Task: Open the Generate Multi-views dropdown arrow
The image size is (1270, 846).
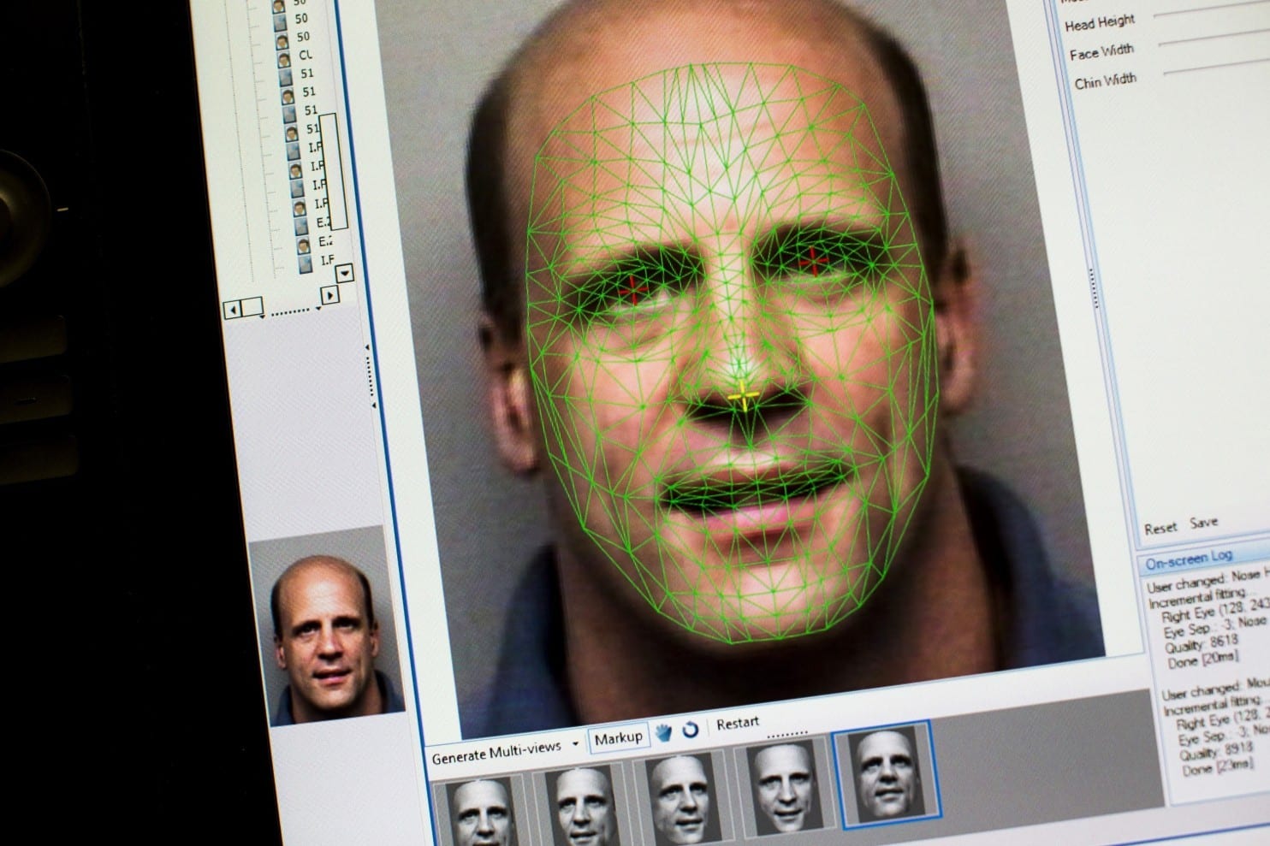Action: (573, 743)
